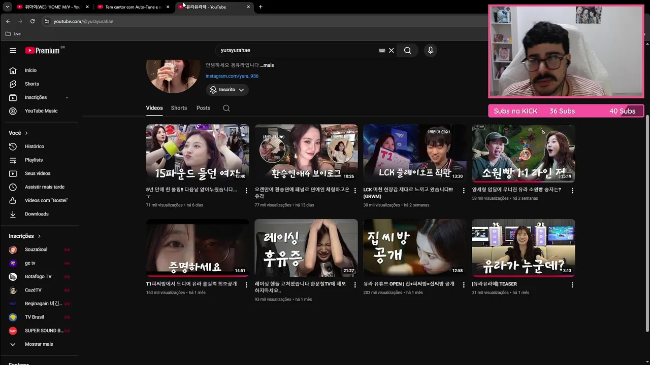Click the magnifier search button
Viewport: 650px width, 365px height.
tap(407, 50)
